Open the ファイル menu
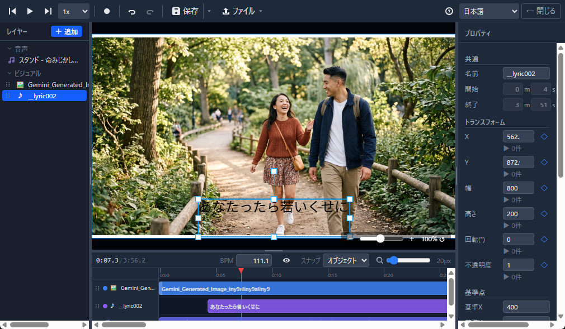The height and width of the screenshot is (329, 565). click(x=242, y=11)
